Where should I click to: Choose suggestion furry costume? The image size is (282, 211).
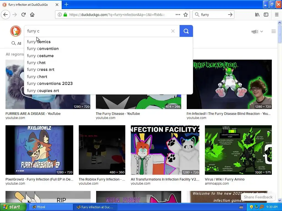tap(109, 55)
